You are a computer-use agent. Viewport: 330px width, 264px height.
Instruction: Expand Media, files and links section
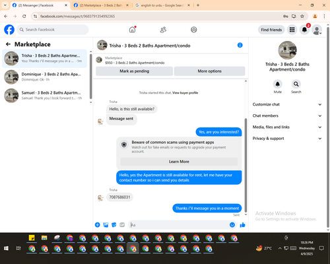(x=287, y=127)
